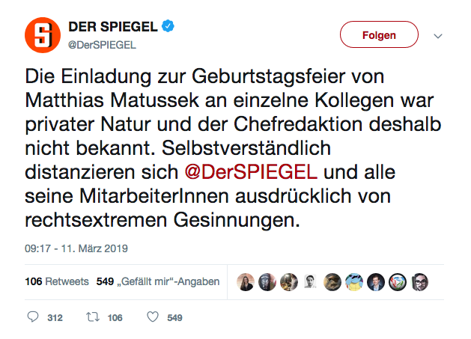The width and height of the screenshot is (471, 339).
Task: Open the liker avatar of man in suit
Action: pos(377,282)
